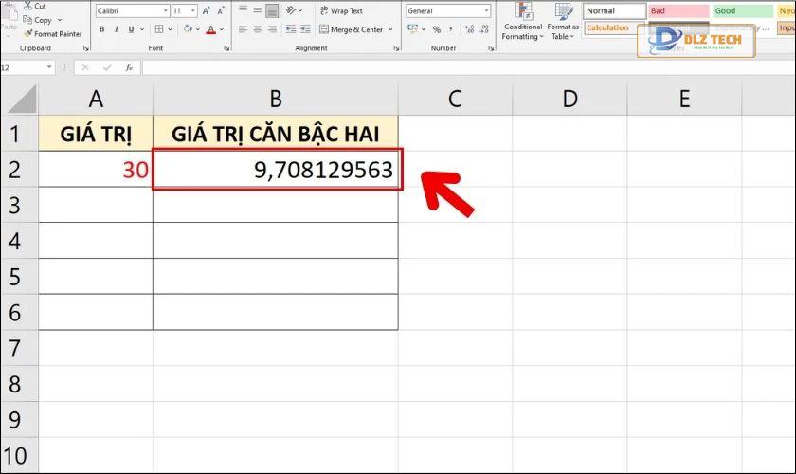Apply the Good cell style

click(743, 10)
